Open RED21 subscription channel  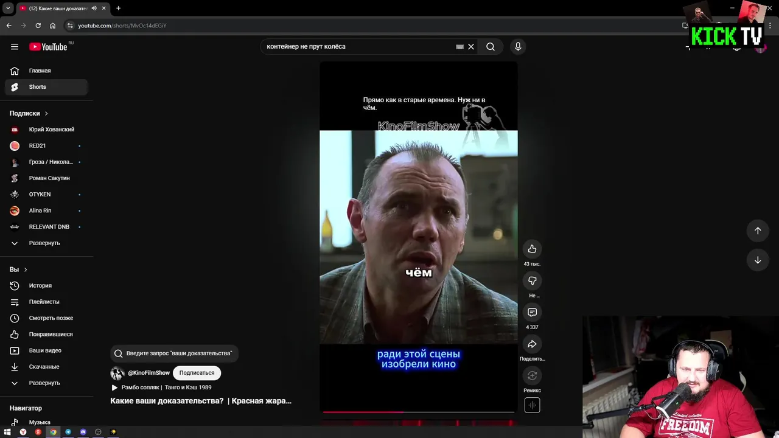click(x=46, y=146)
